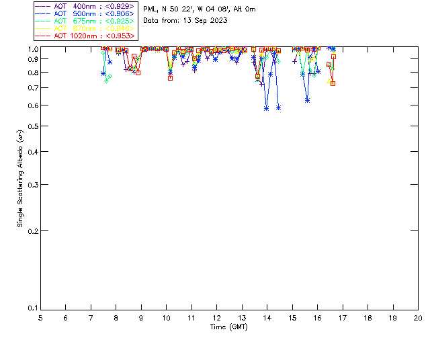Click the 'Data from: 13 Sep 2023' line

(185, 21)
